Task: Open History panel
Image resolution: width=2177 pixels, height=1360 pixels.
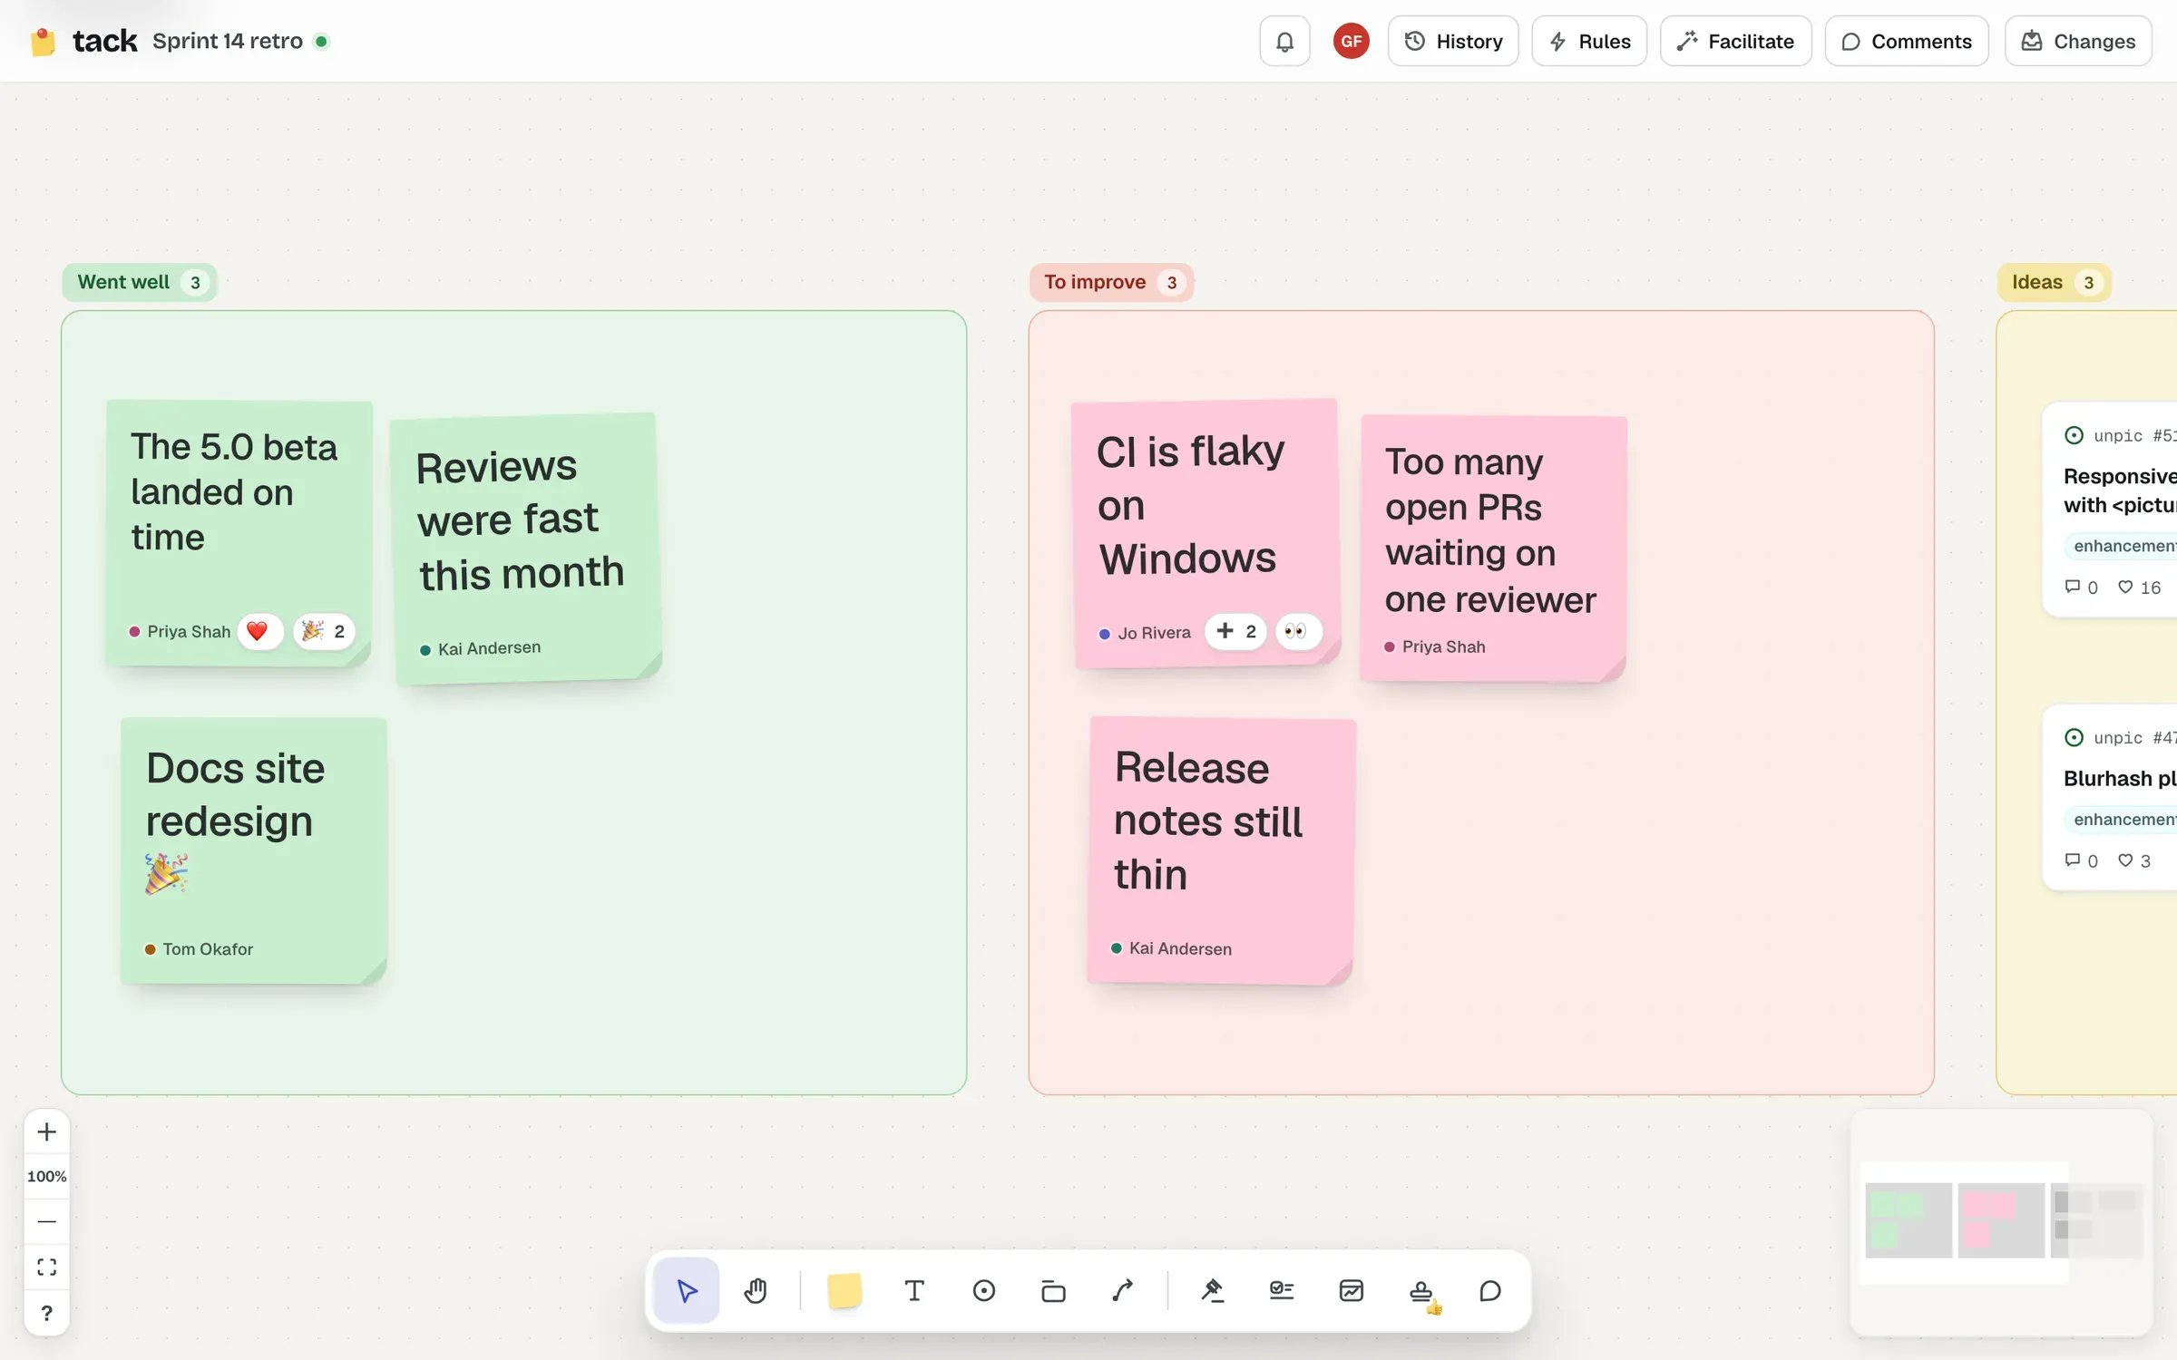Action: tap(1453, 41)
